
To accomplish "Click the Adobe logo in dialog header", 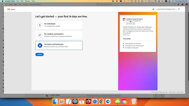I will coord(11,9).
